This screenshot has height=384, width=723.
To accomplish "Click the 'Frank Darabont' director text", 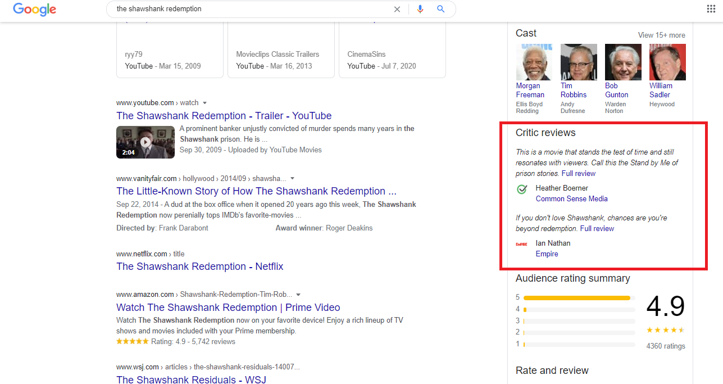I will [183, 228].
